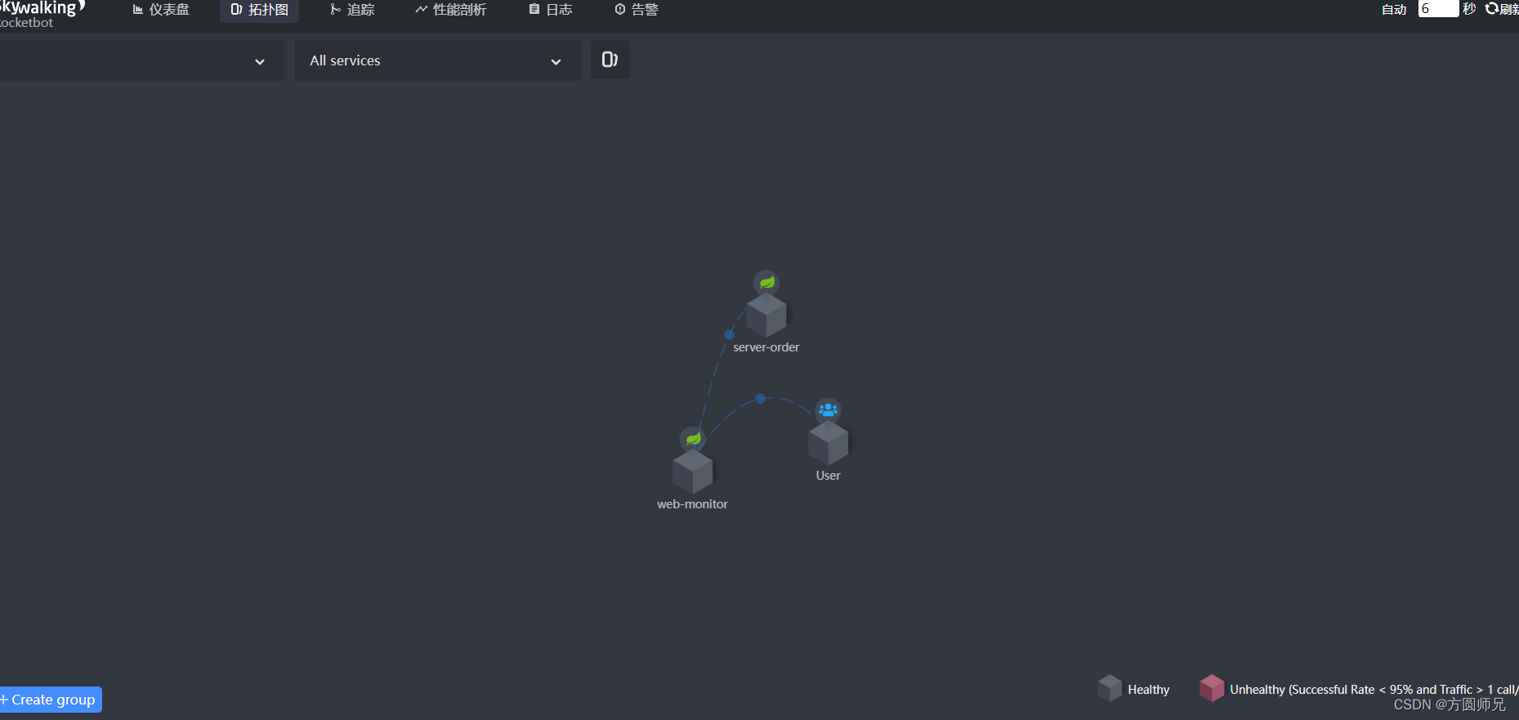This screenshot has height=720, width=1519.
Task: Click the Unhealthy Successful Rate legend text
Action: (1374, 690)
